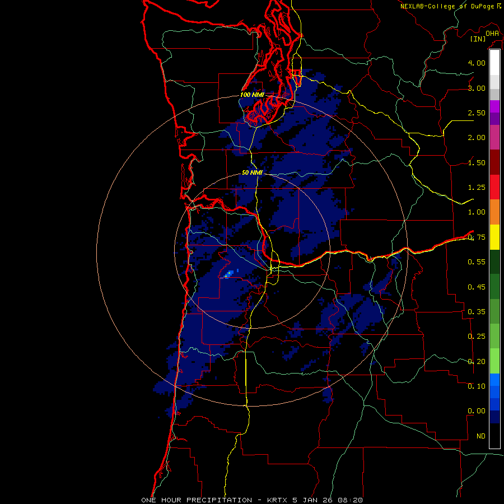Select the 1.00 legend value
This screenshot has height=504, width=504.
tap(477, 212)
